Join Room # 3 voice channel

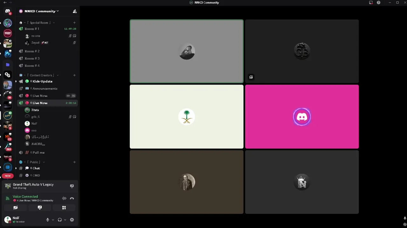pyautogui.click(x=47, y=59)
